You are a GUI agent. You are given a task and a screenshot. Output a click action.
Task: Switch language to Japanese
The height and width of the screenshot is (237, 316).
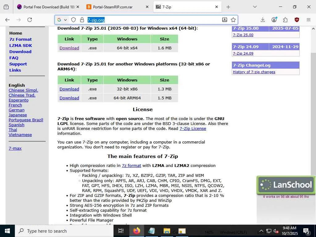[x=18, y=115]
